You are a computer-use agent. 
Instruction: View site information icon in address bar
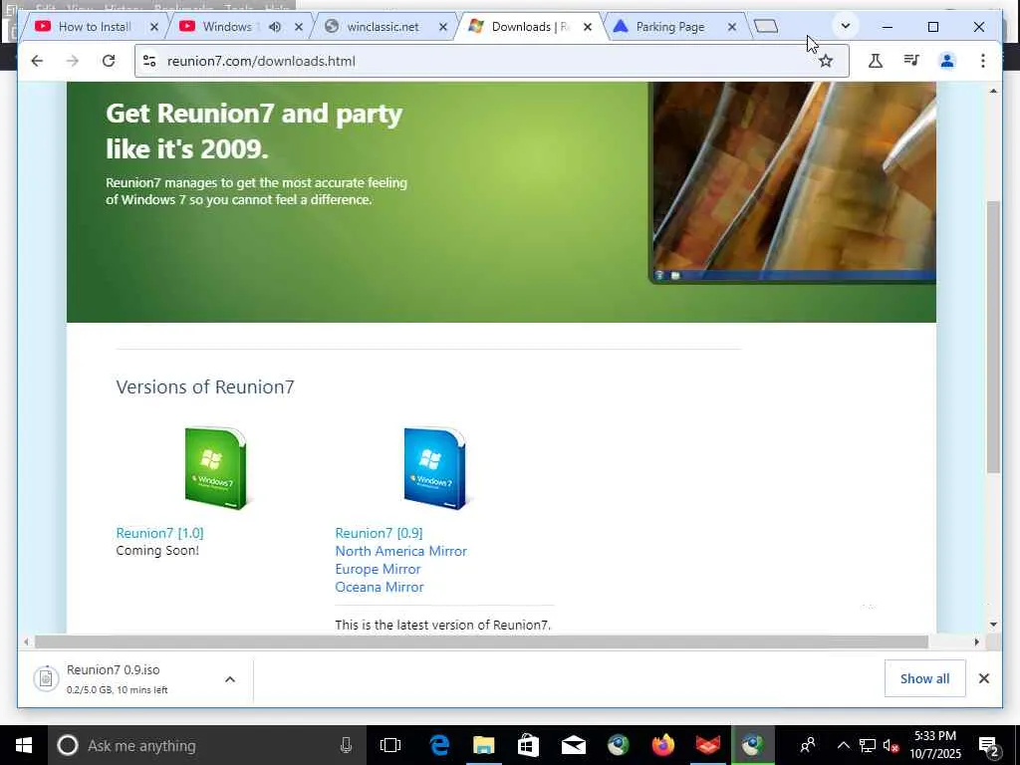coord(149,61)
